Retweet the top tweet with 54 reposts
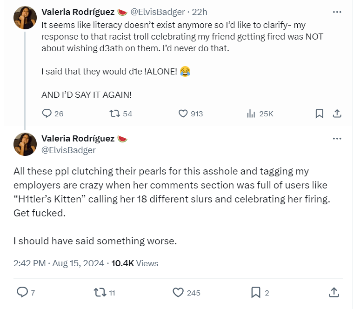This screenshot has width=354, height=309. pos(114,114)
